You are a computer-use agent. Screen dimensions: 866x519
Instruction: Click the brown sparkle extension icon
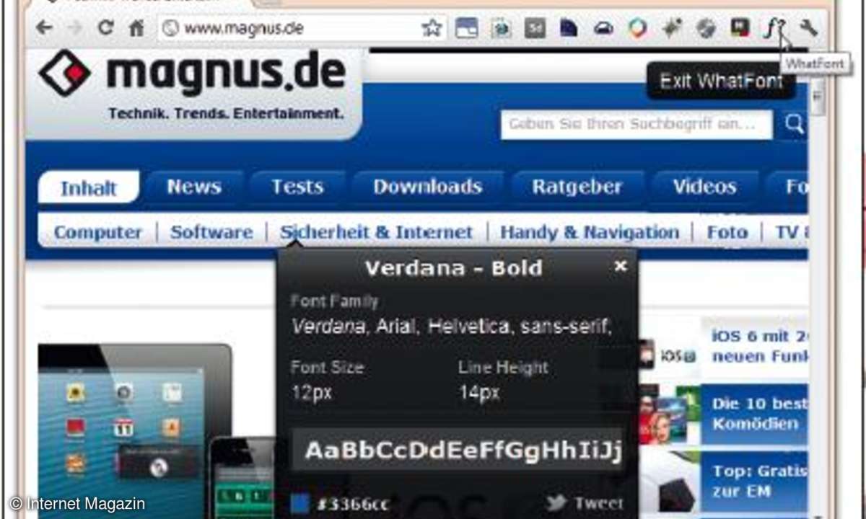point(672,28)
